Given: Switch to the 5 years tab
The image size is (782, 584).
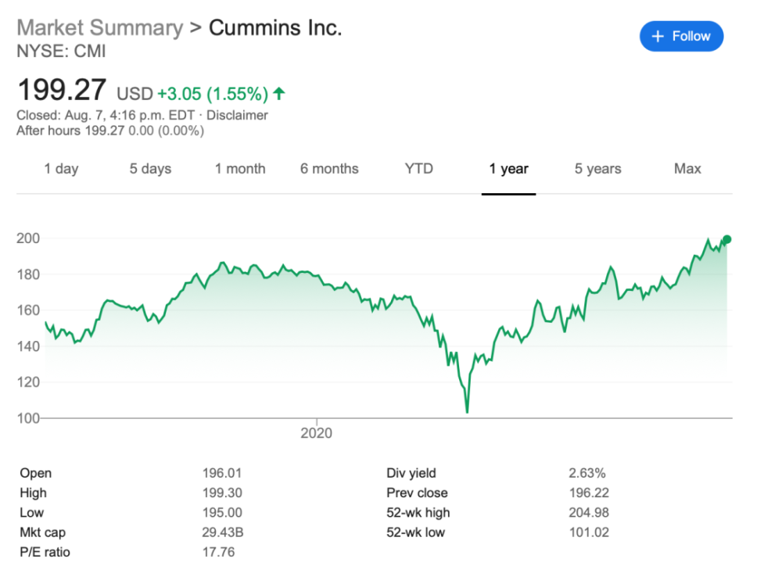Looking at the screenshot, I should 598,169.
